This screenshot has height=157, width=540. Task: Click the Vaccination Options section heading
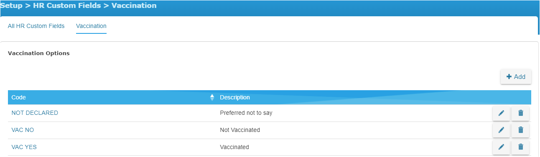coord(39,53)
